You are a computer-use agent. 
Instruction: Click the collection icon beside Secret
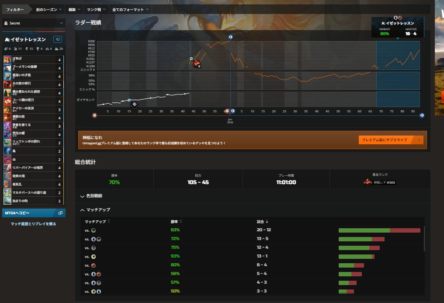6,23
